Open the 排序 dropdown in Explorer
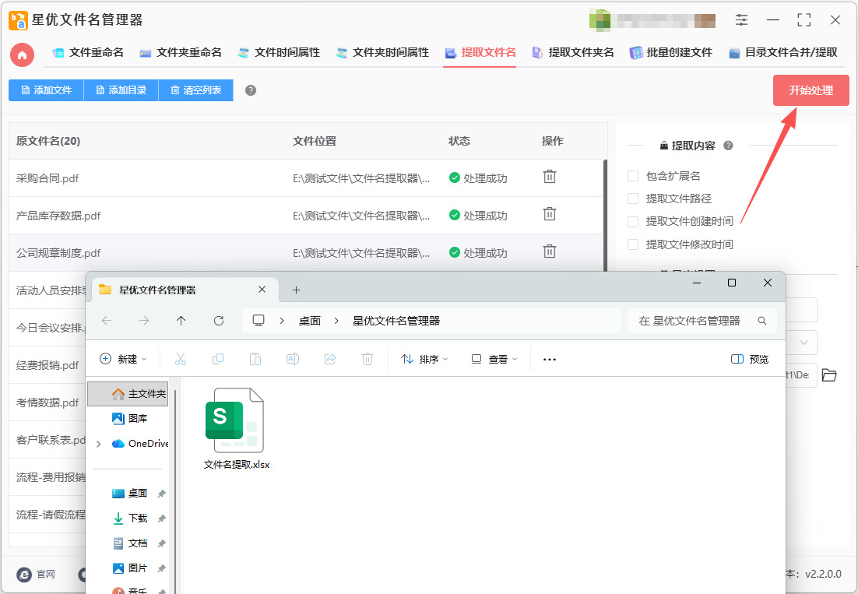Image resolution: width=858 pixels, height=594 pixels. pos(424,360)
